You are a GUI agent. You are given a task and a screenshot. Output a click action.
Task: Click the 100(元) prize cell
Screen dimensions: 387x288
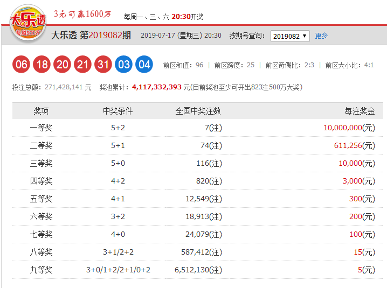pyautogui.click(x=362, y=234)
